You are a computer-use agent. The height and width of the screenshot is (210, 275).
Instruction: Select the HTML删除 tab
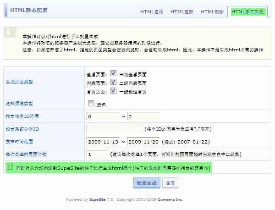[212, 11]
